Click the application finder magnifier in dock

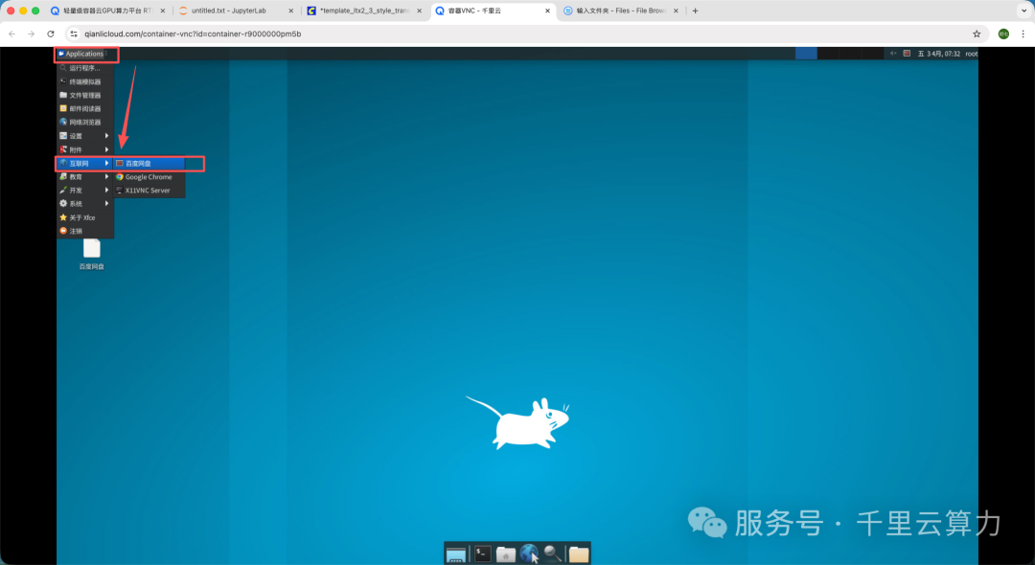pos(553,554)
